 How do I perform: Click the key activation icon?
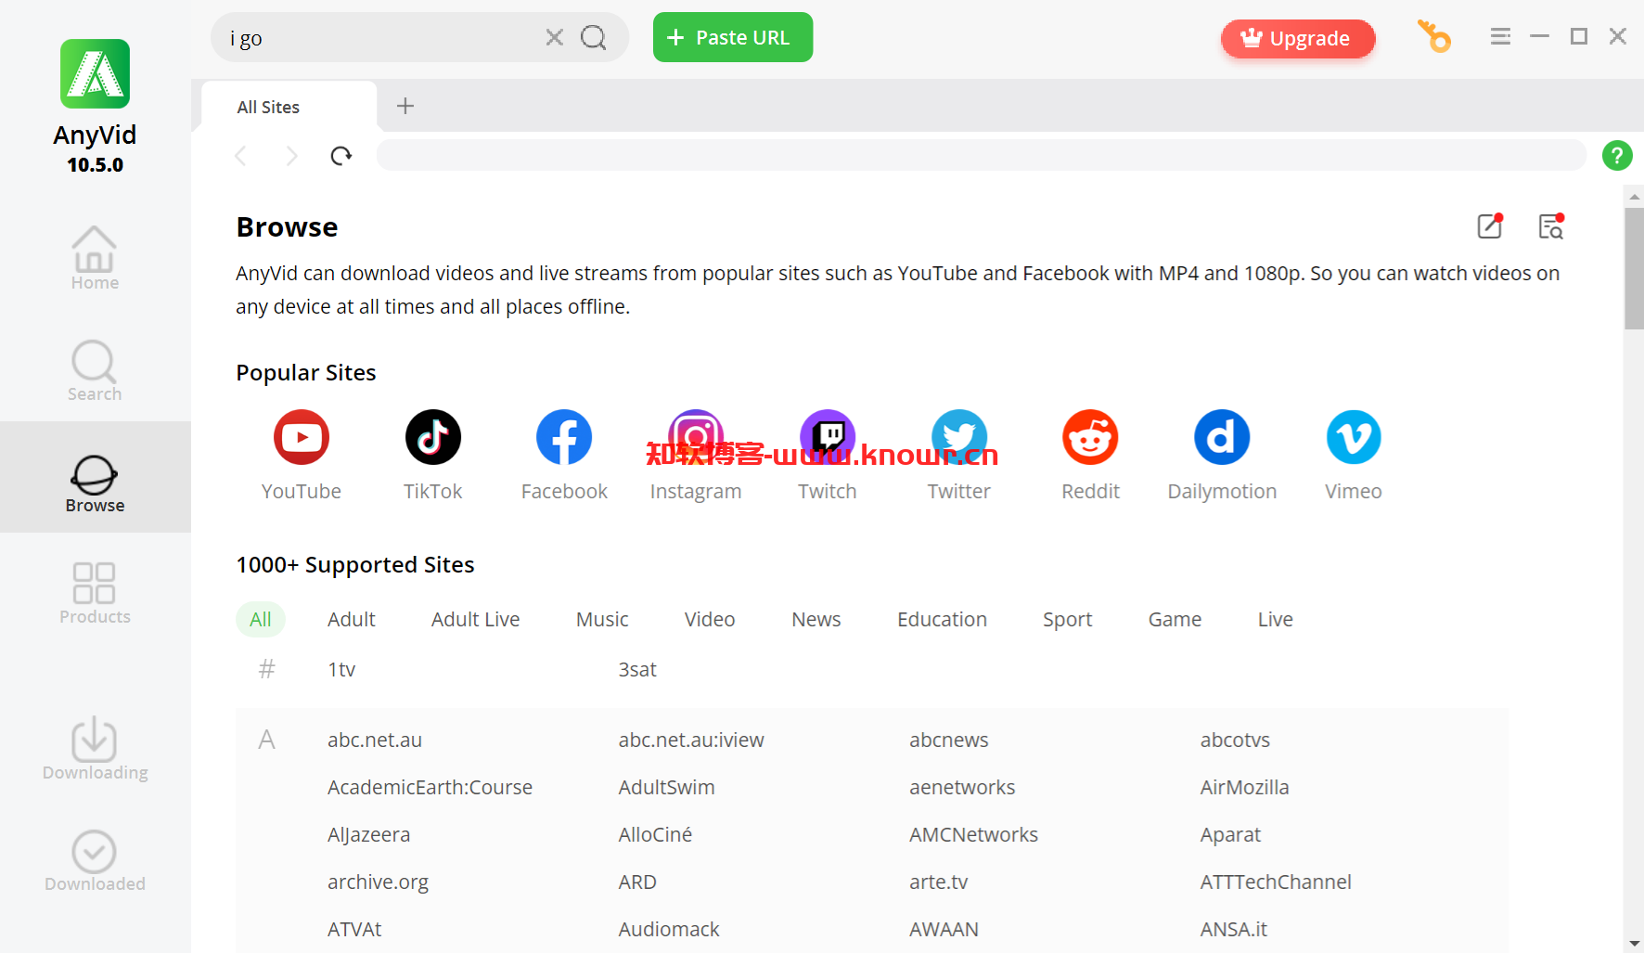tap(1434, 37)
